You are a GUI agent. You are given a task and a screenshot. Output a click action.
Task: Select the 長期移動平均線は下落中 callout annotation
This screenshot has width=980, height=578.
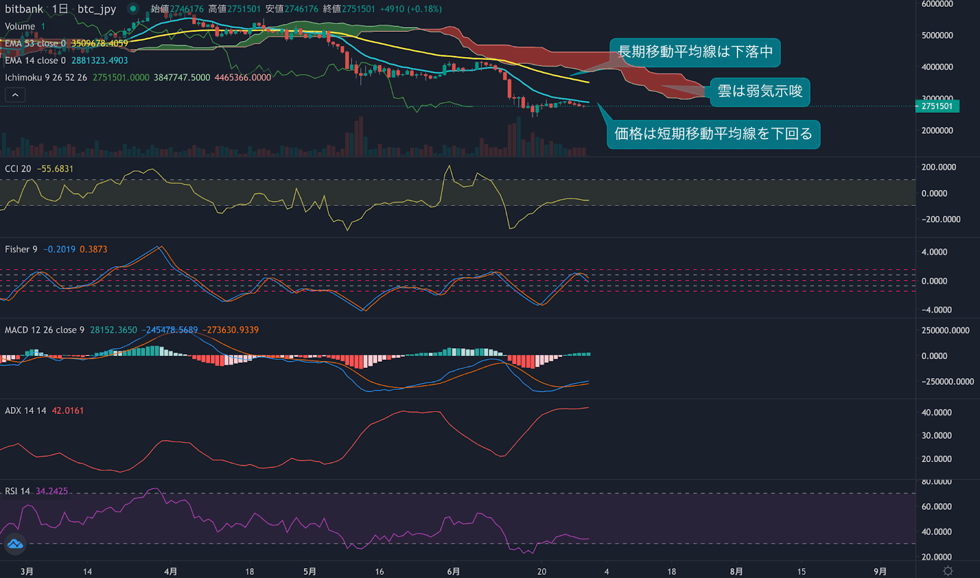[695, 52]
